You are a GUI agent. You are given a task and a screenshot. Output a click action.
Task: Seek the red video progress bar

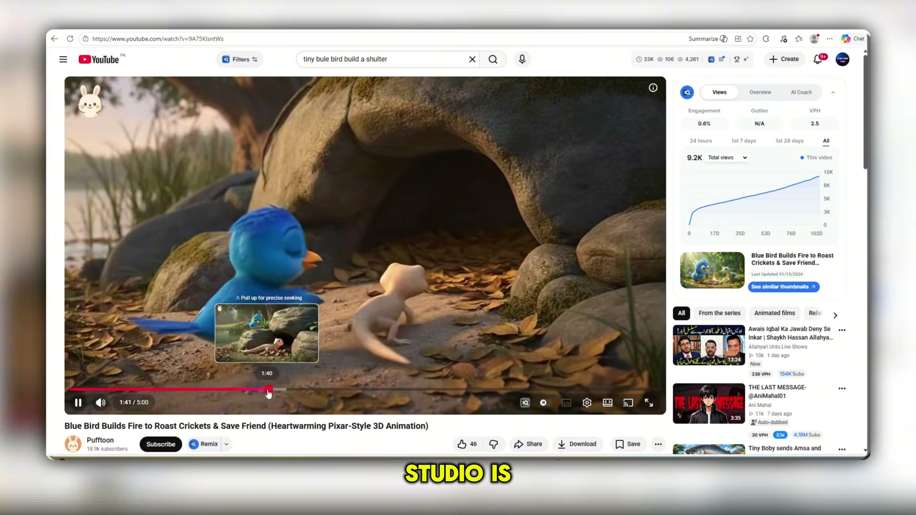point(365,390)
